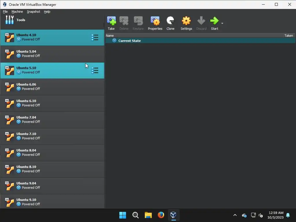296x222 pixels.
Task: Click the Ubuntu 6.06 OS icon
Action: [10, 87]
